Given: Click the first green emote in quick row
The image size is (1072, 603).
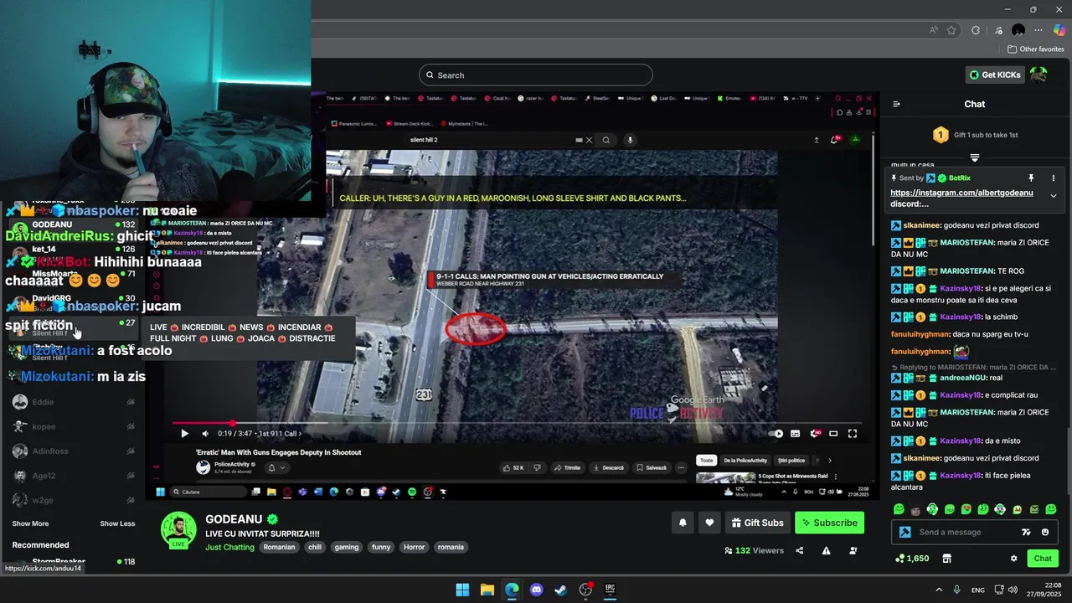Looking at the screenshot, I should [899, 509].
